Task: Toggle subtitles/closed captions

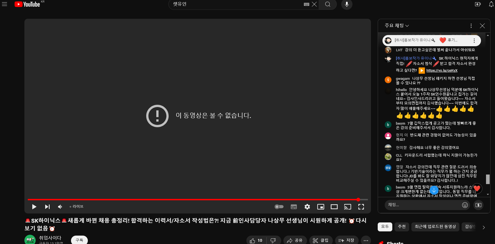Action: (294, 207)
